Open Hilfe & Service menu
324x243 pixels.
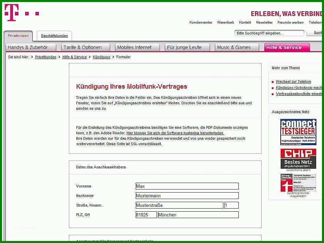pos(287,47)
